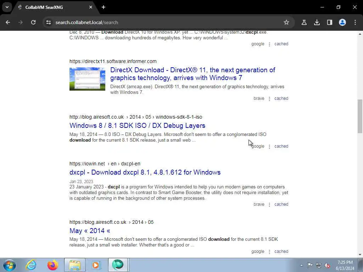The width and height of the screenshot is (363, 272).
Task: Open Windows Explorer from the taskbar
Action: click(74, 265)
